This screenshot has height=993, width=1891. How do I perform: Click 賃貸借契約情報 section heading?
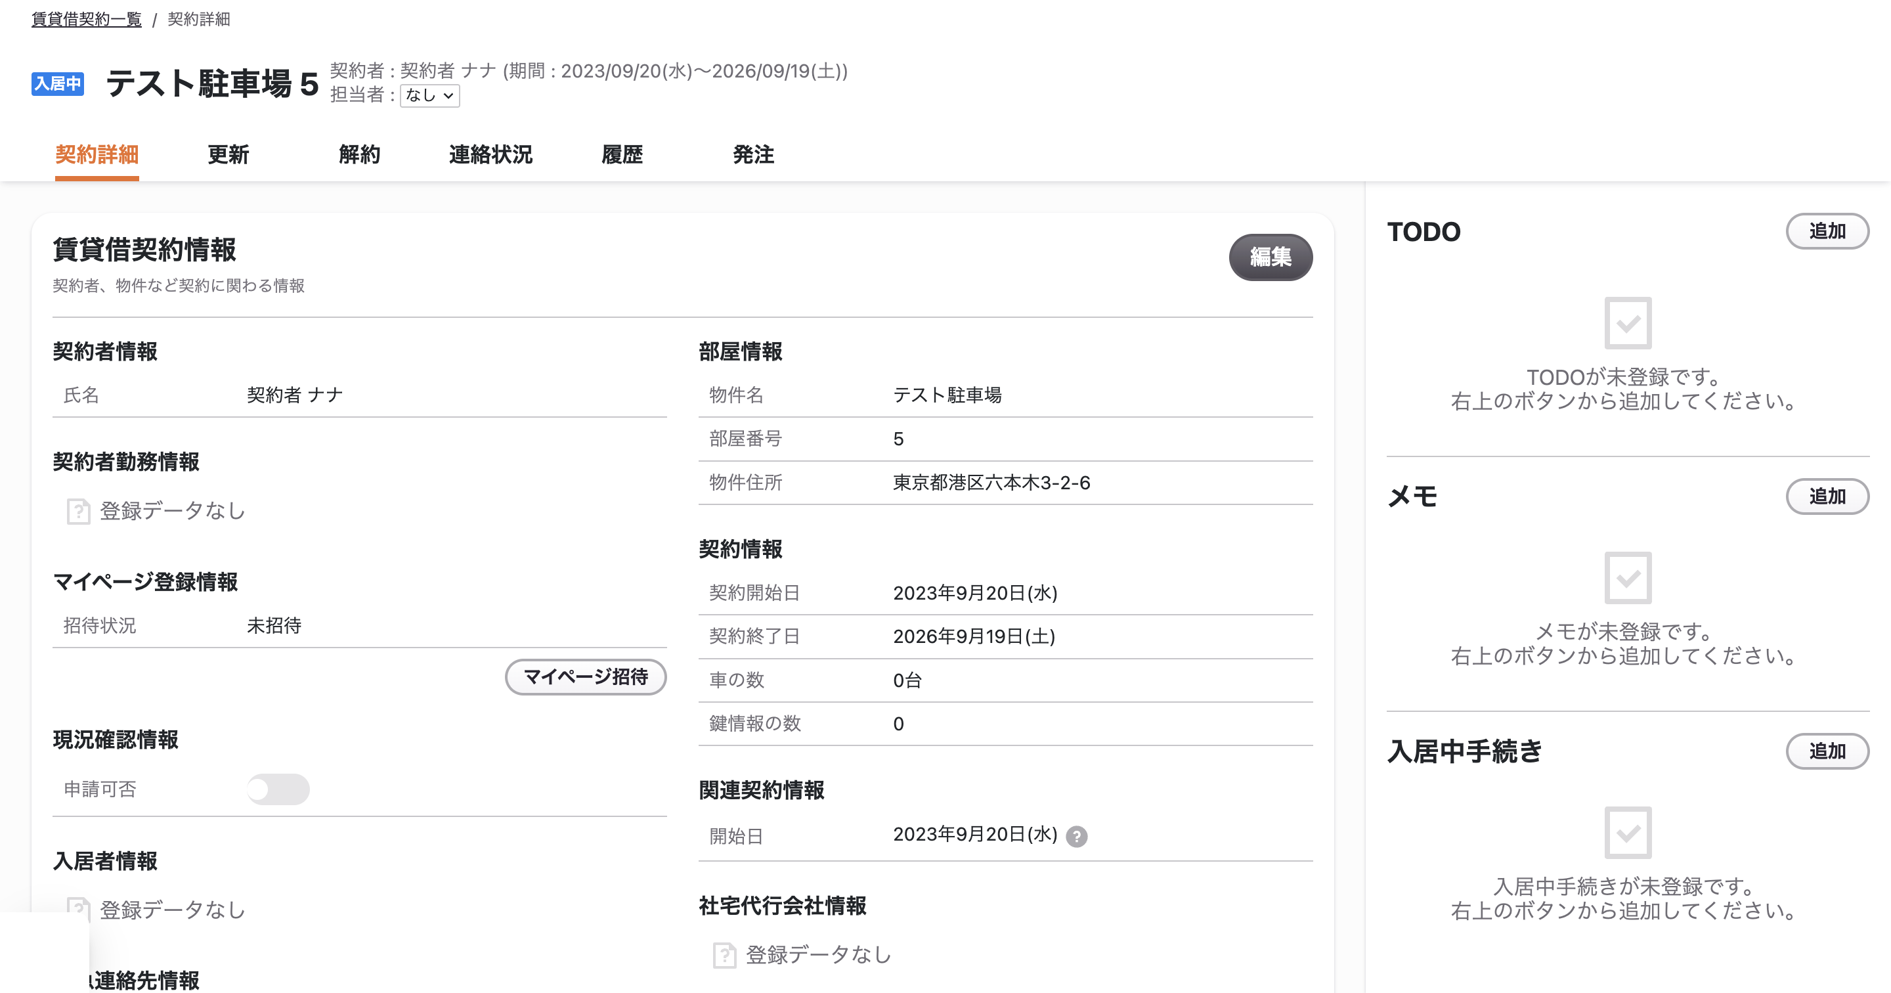point(144,250)
